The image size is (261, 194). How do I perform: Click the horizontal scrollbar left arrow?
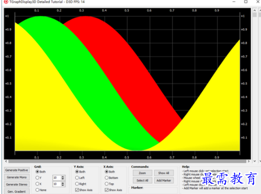(x=6, y=161)
